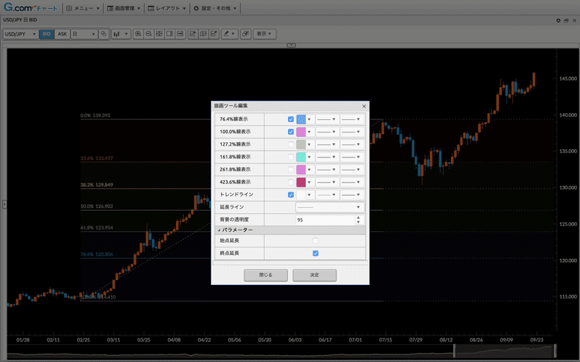Select the pencil drawing tool icon
Screen dimensions: 580x362
(x=227, y=33)
